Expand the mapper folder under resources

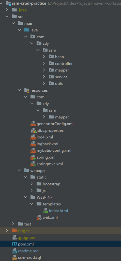44,117
